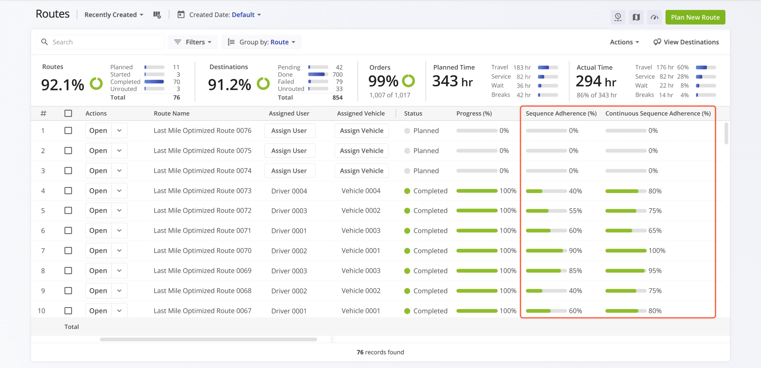Expand Open button arrow for Route 0073
The height and width of the screenshot is (368, 761).
tap(119, 191)
